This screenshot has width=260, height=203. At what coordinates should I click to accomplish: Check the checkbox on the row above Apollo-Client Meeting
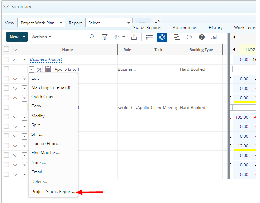point(6,97)
